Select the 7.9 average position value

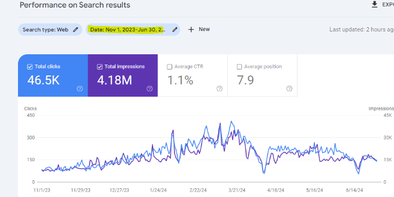pos(245,80)
